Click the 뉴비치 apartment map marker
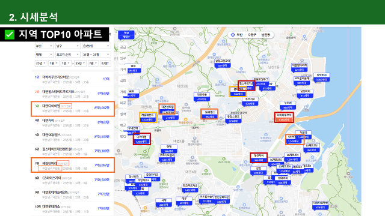This screenshot has width=385, height=216. coord(288,106)
